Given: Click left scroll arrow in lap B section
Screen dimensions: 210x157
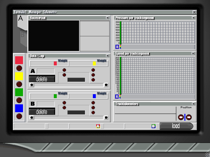Looking at the screenshot, I should click(x=31, y=117).
